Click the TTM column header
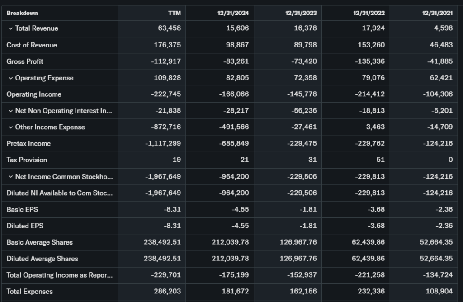Image resolution: width=463 pixels, height=302 pixels. click(x=174, y=13)
